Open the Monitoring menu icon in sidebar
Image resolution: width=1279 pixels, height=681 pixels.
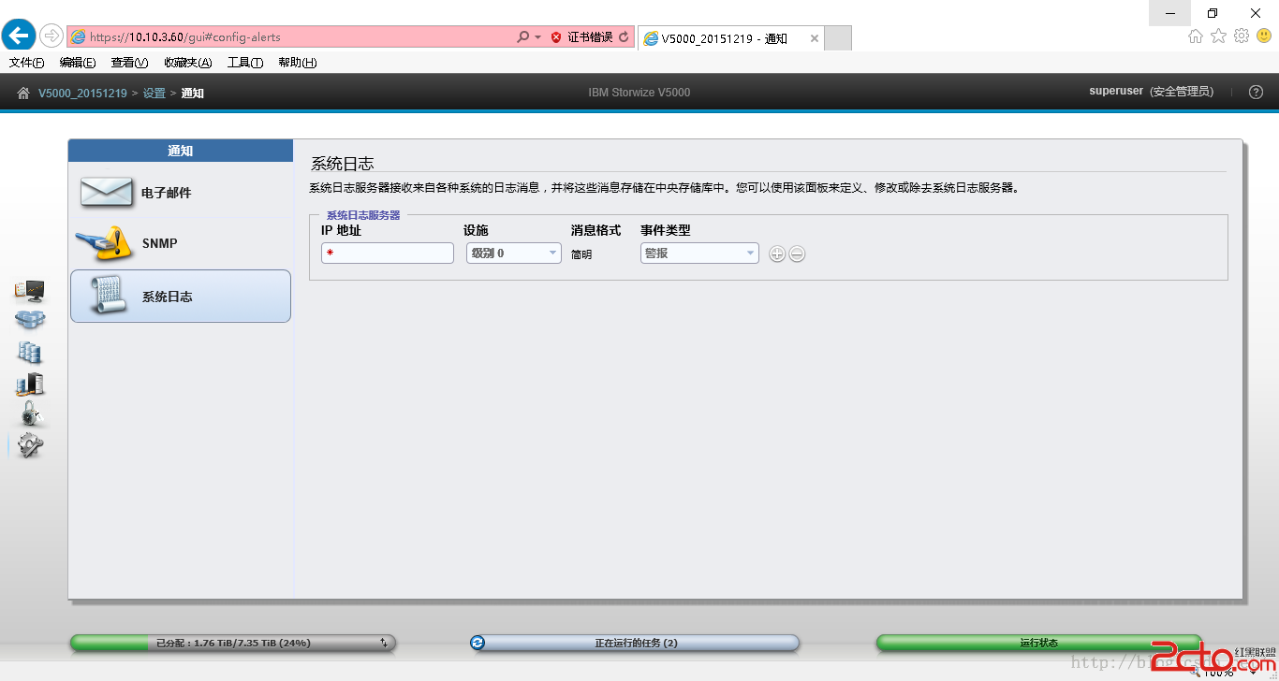coord(30,291)
